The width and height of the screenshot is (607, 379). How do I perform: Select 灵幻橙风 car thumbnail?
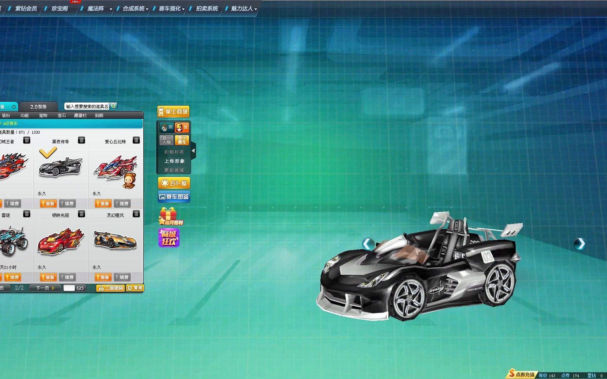[115, 240]
